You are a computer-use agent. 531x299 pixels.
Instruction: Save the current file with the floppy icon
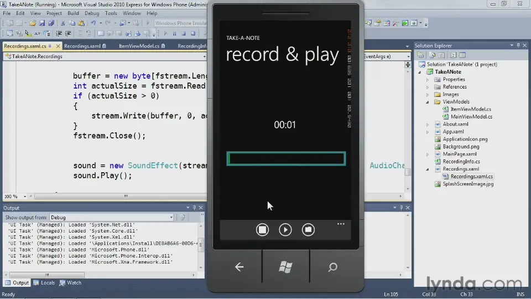pos(42,23)
